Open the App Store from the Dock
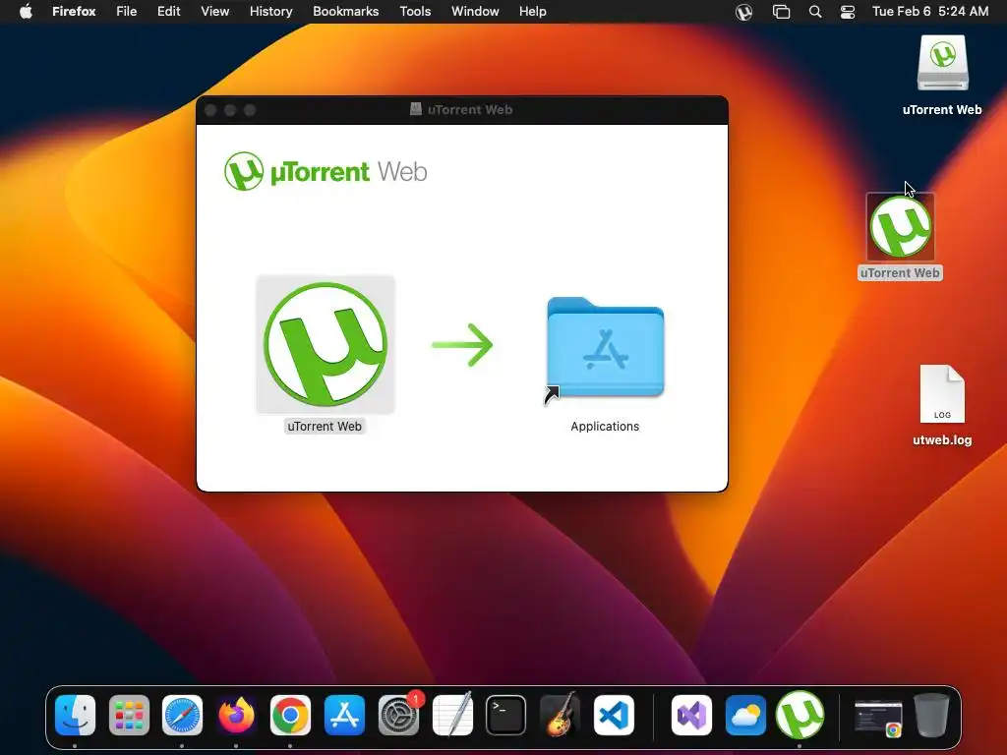 click(344, 716)
